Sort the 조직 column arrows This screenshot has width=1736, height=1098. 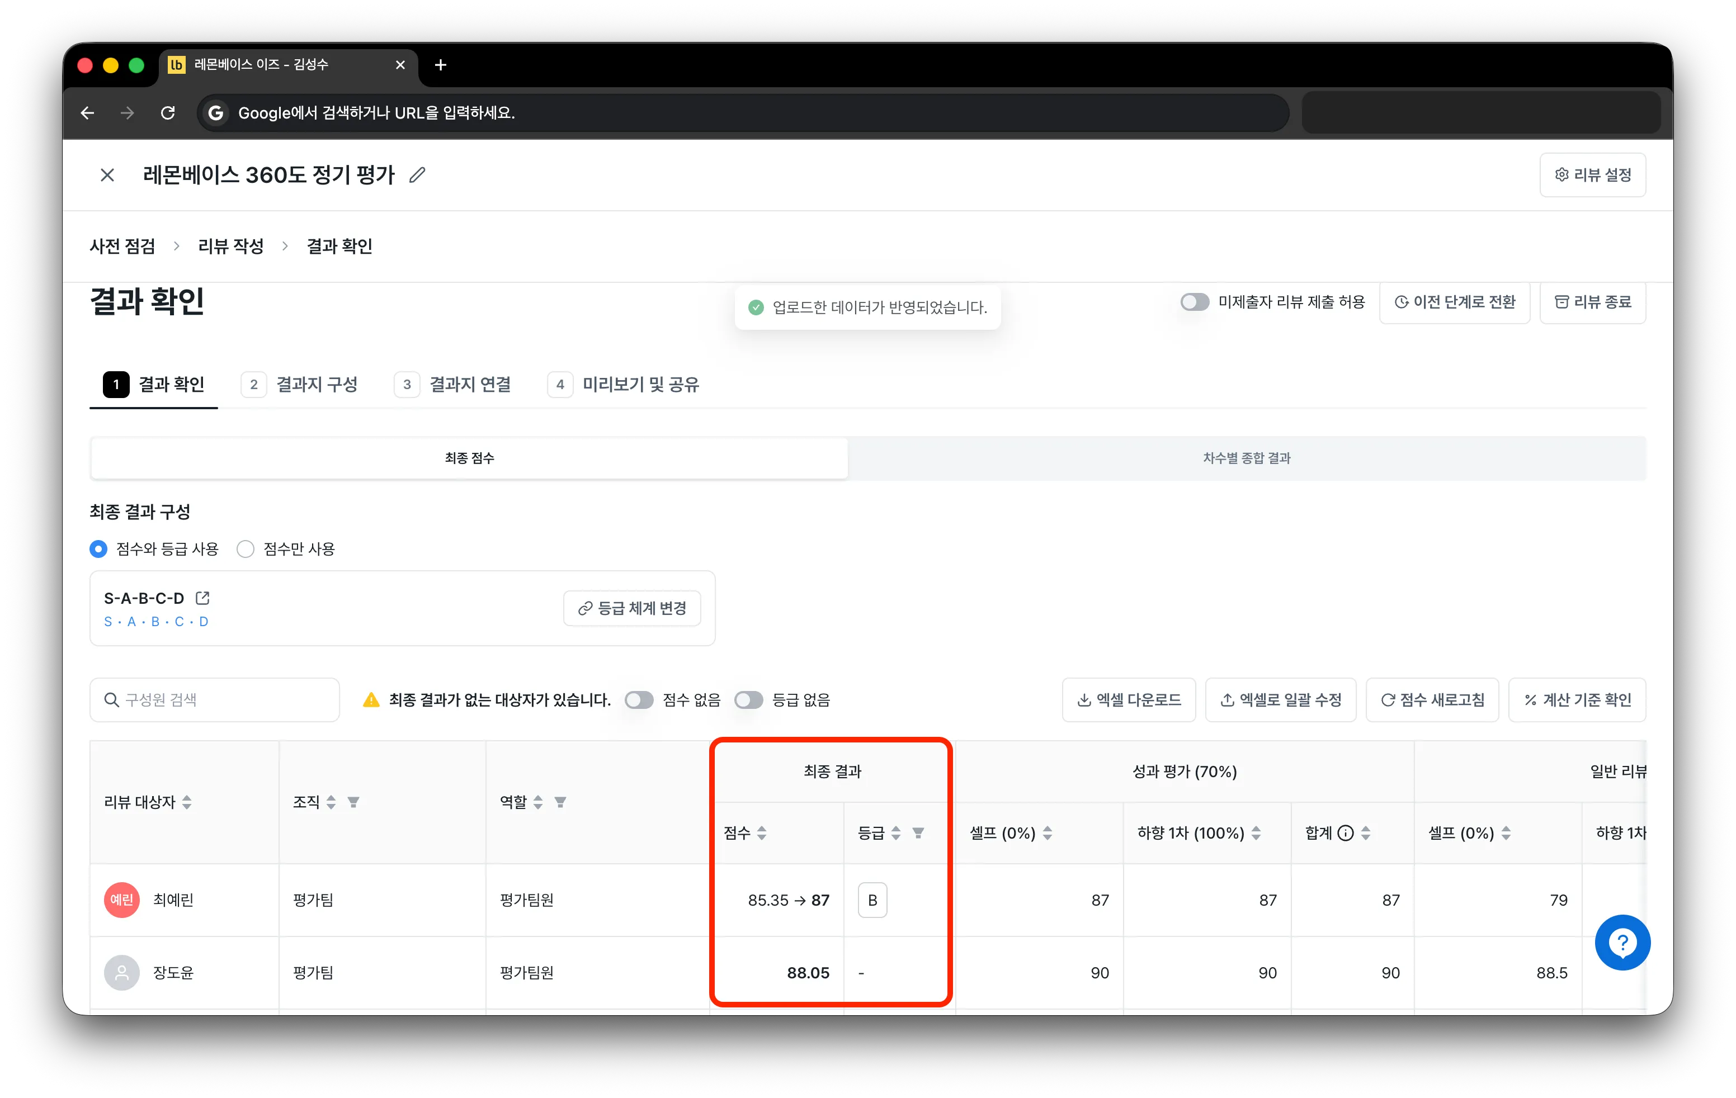(x=332, y=802)
